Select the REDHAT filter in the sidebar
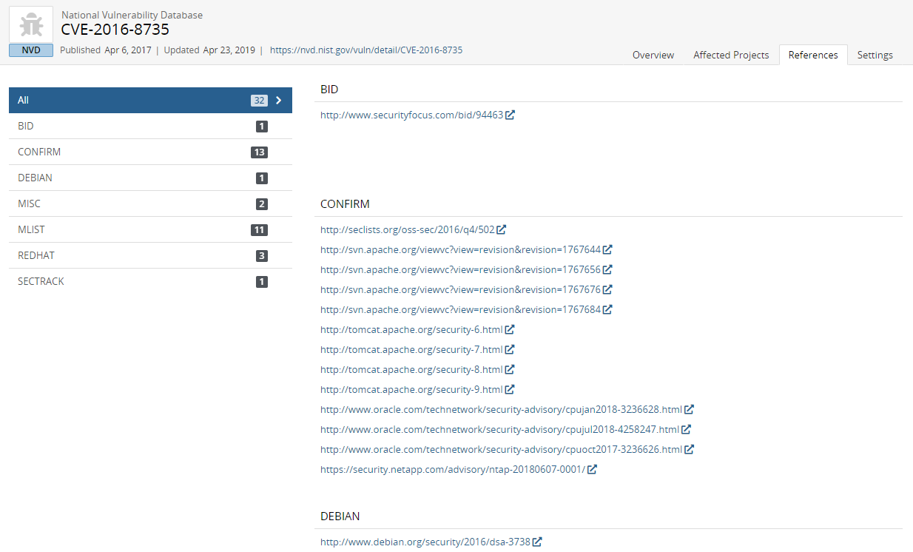This screenshot has width=913, height=552. pyautogui.click(x=36, y=255)
